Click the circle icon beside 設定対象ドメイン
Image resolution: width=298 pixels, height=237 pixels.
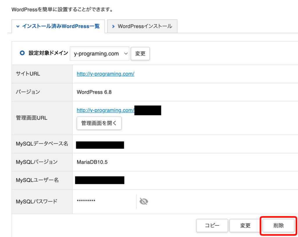tap(22, 53)
